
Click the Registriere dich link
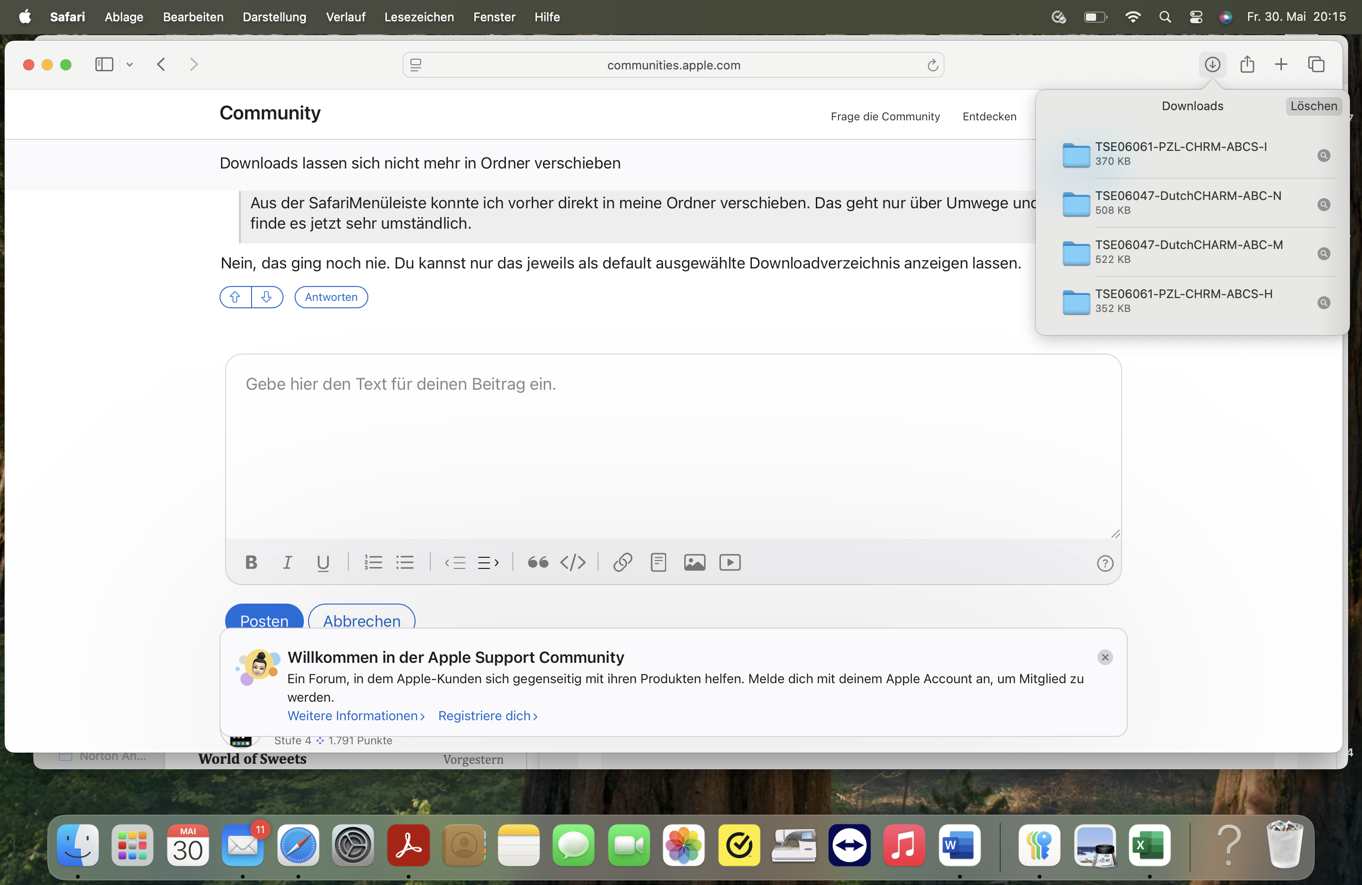tap(487, 716)
